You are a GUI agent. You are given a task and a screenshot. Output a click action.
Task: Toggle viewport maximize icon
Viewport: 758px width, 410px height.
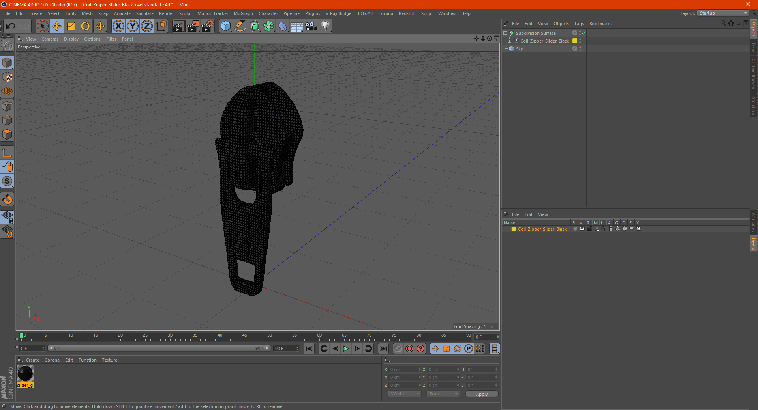pos(496,39)
